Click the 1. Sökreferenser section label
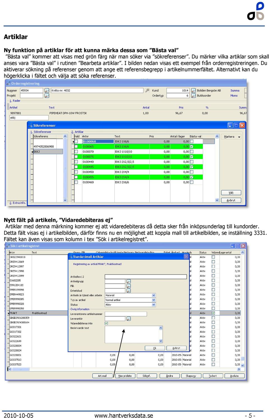The width and height of the screenshot is (269, 418). [41, 132]
